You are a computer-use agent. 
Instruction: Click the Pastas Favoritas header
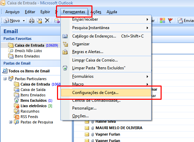(x=30, y=39)
